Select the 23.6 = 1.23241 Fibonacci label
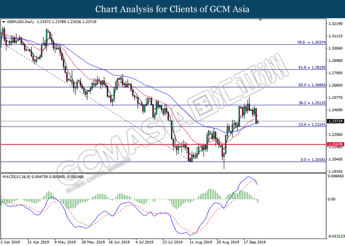The image size is (345, 246). click(x=312, y=124)
